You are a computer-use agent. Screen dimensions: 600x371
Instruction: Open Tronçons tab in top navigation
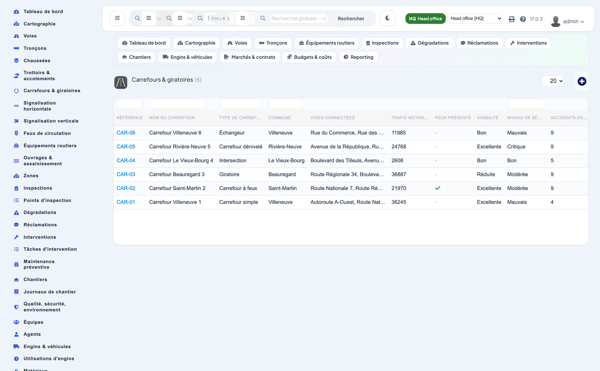(273, 43)
